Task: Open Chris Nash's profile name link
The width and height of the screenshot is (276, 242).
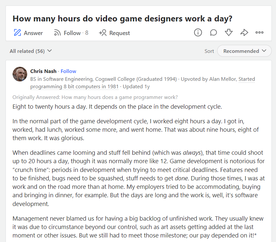Action: [43, 71]
